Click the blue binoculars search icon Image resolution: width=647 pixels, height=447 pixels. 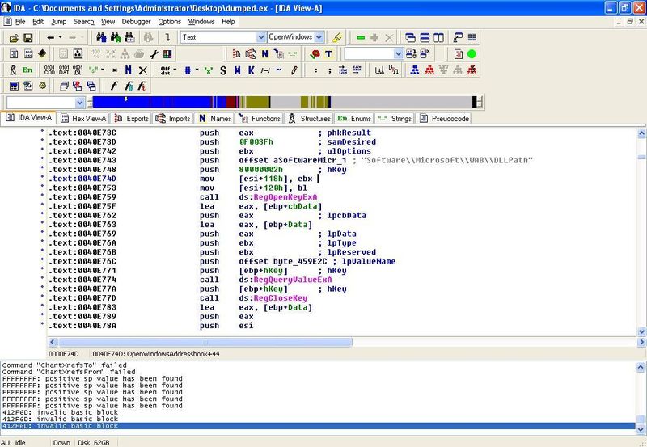coord(102,37)
